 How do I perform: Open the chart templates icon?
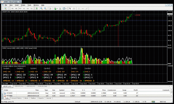[64, 9]
